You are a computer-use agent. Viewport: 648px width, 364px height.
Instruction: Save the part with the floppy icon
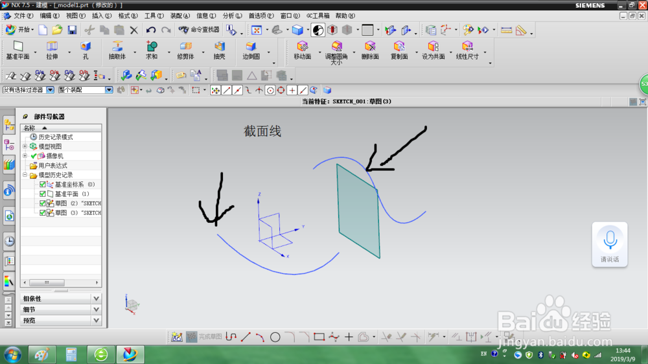(73, 30)
